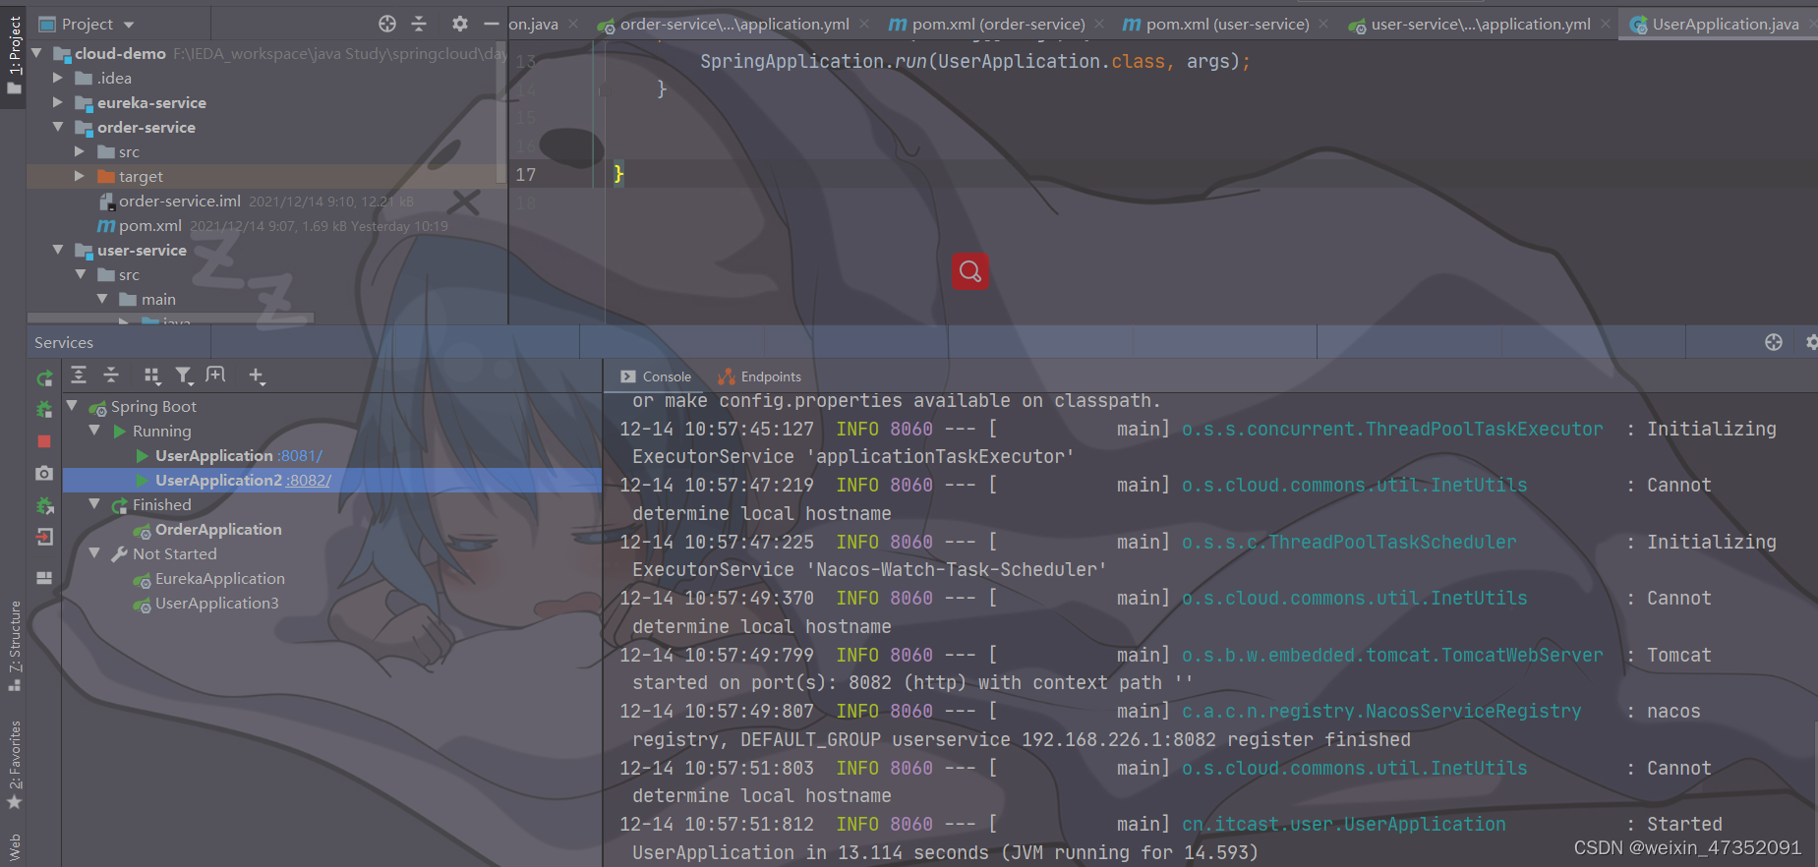Open selected service in new tab
Screen dimensions: 1818x867
215,375
